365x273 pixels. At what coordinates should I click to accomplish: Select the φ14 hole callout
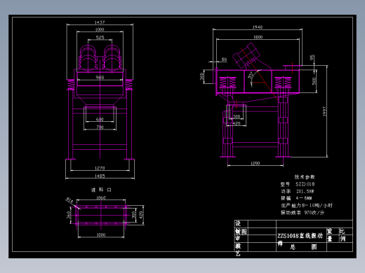point(69,200)
